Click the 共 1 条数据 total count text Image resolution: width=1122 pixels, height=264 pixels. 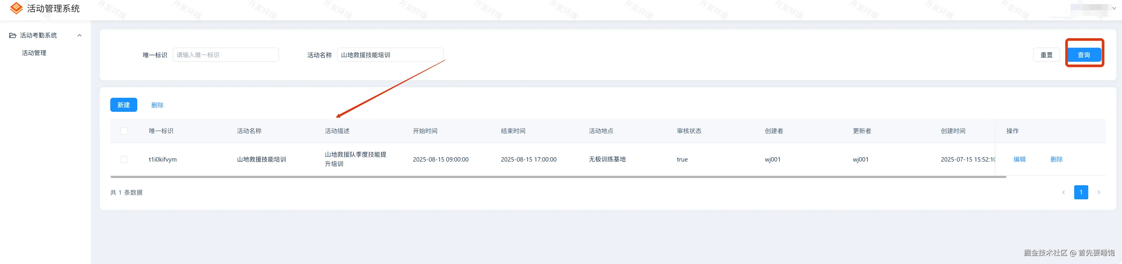(126, 192)
